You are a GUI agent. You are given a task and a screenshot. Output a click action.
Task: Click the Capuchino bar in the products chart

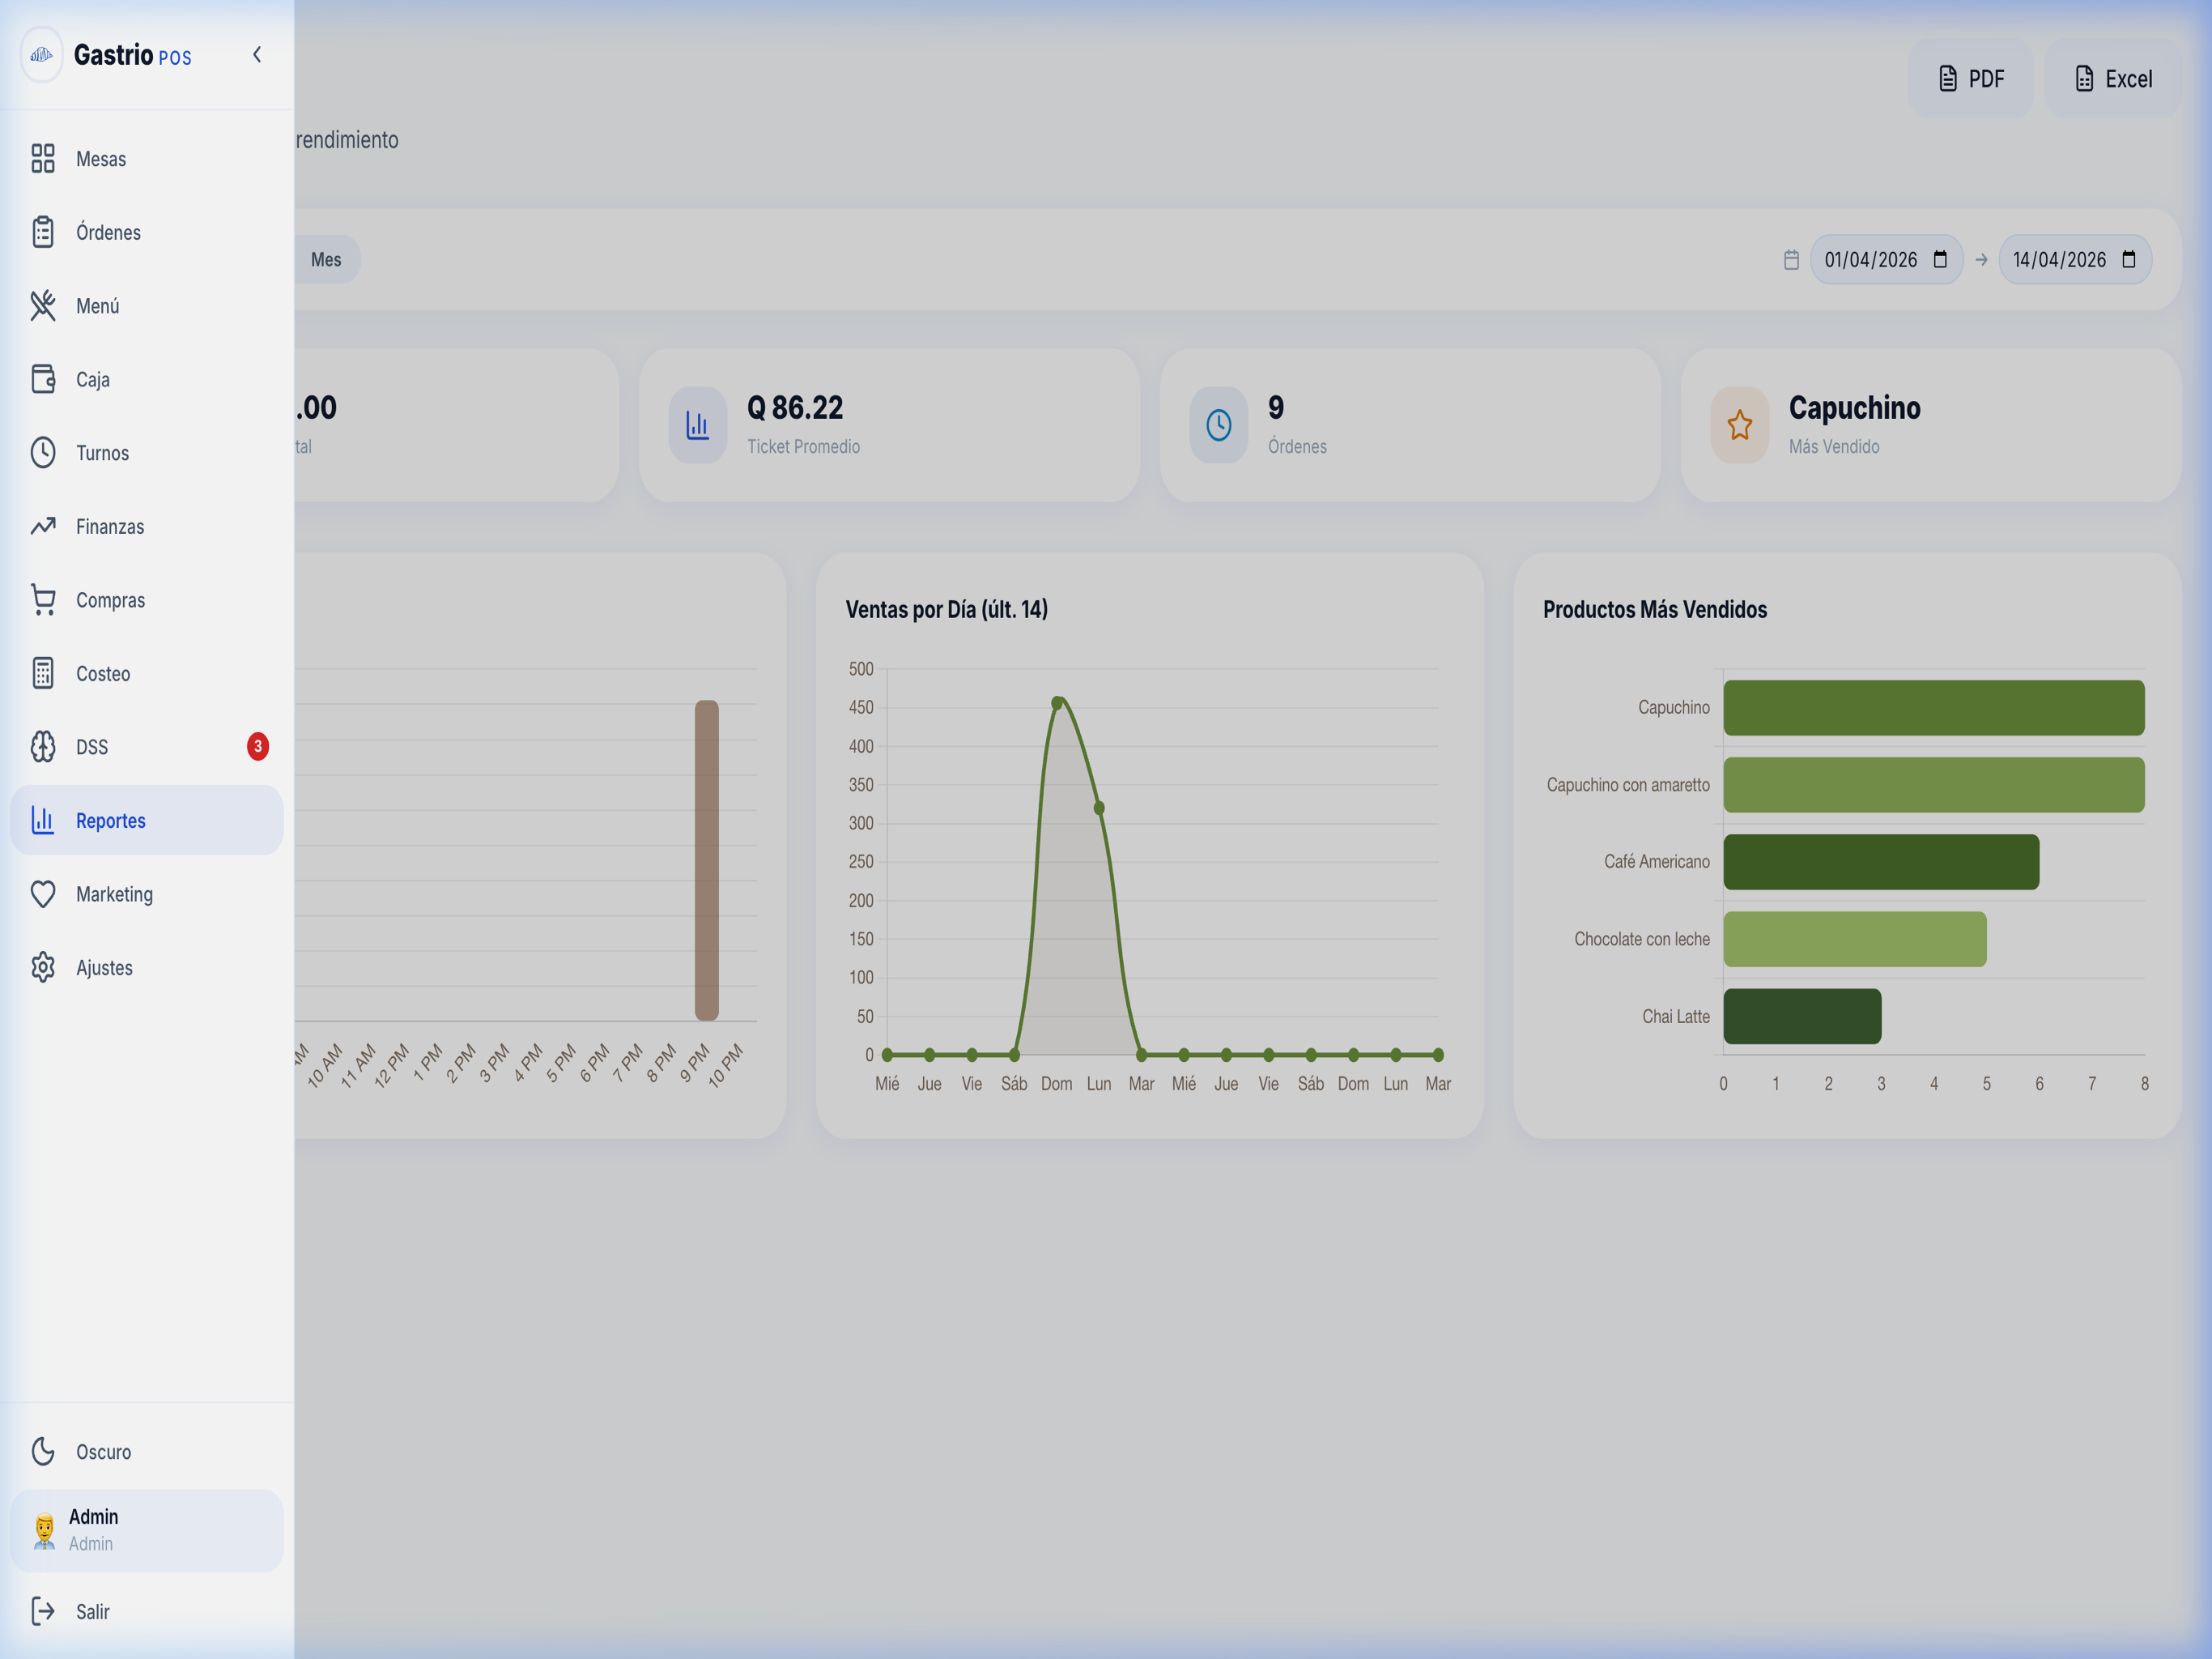coord(1934,709)
